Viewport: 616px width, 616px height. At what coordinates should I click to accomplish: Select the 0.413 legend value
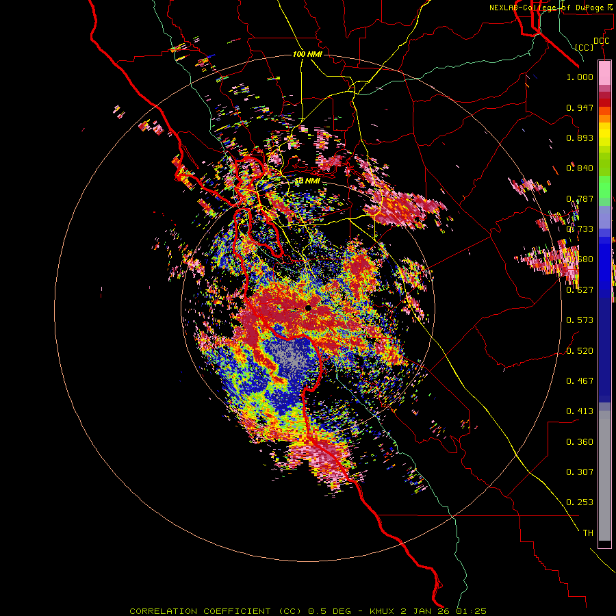pos(580,411)
